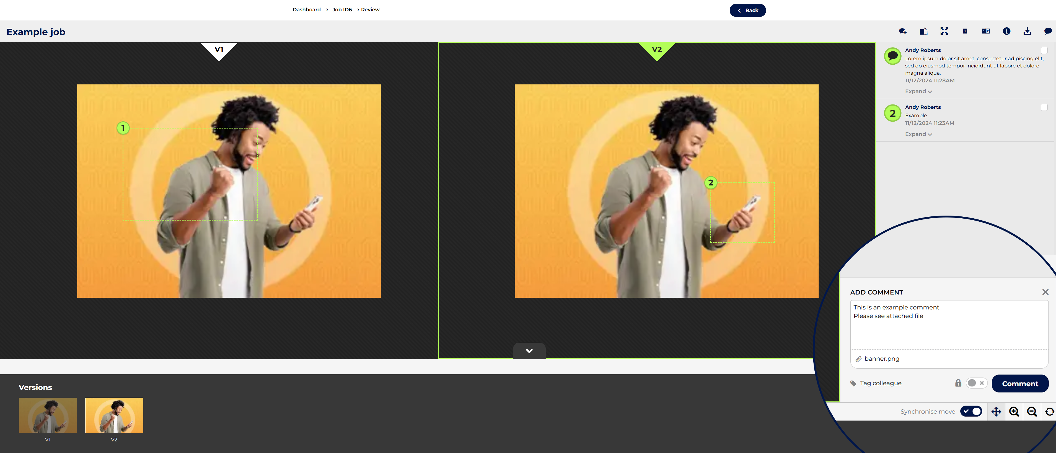This screenshot has width=1056, height=453.
Task: Expand the Example comment
Action: (x=918, y=134)
